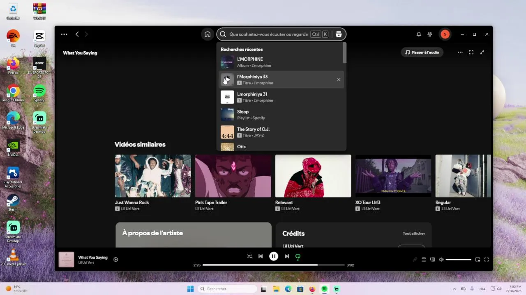Viewport: 526px width, 295px height.
Task: Open XO Tour Llif3 video thumbnail
Action: [393, 176]
